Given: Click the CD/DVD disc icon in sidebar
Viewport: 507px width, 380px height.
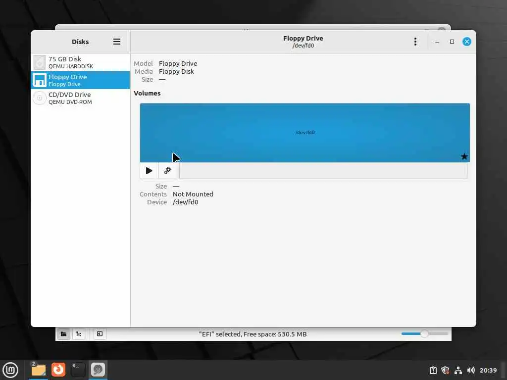Looking at the screenshot, I should (40, 98).
